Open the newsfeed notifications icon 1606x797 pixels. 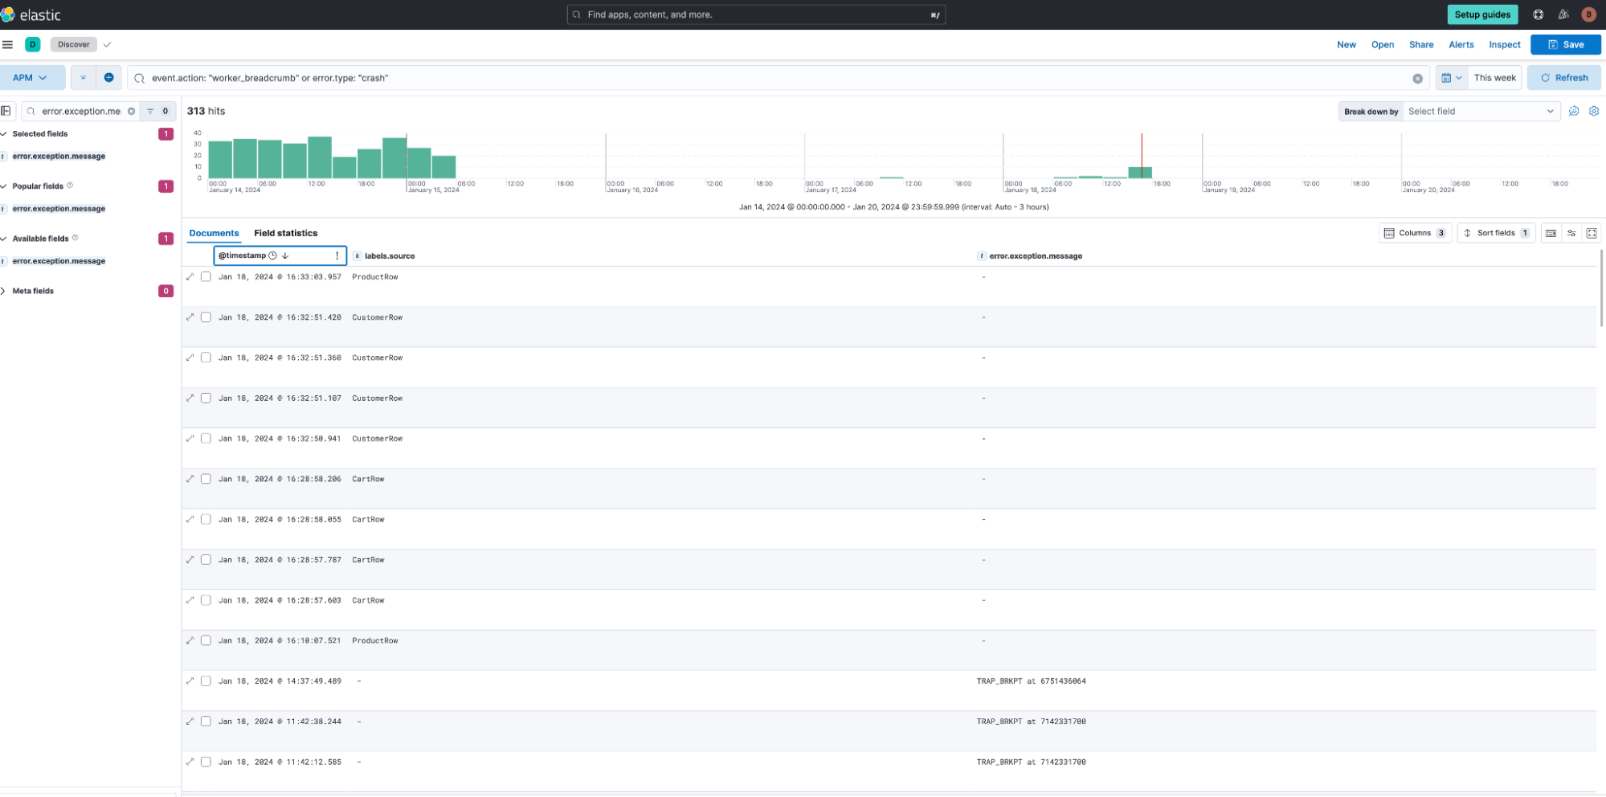(x=1563, y=14)
